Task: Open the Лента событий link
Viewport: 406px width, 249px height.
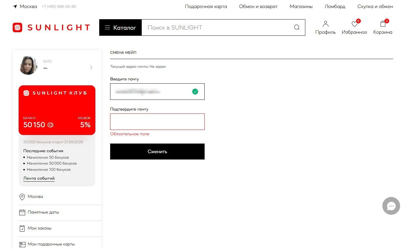Action: click(x=39, y=178)
